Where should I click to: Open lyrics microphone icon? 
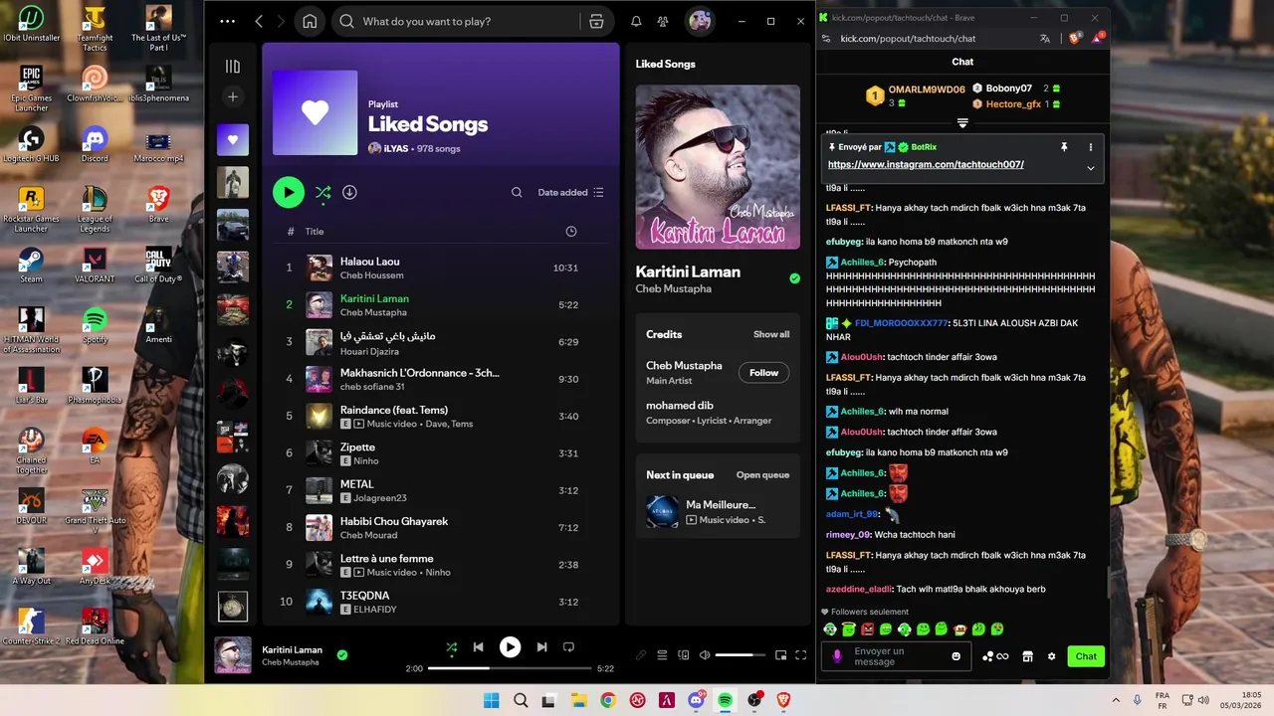[x=641, y=655]
